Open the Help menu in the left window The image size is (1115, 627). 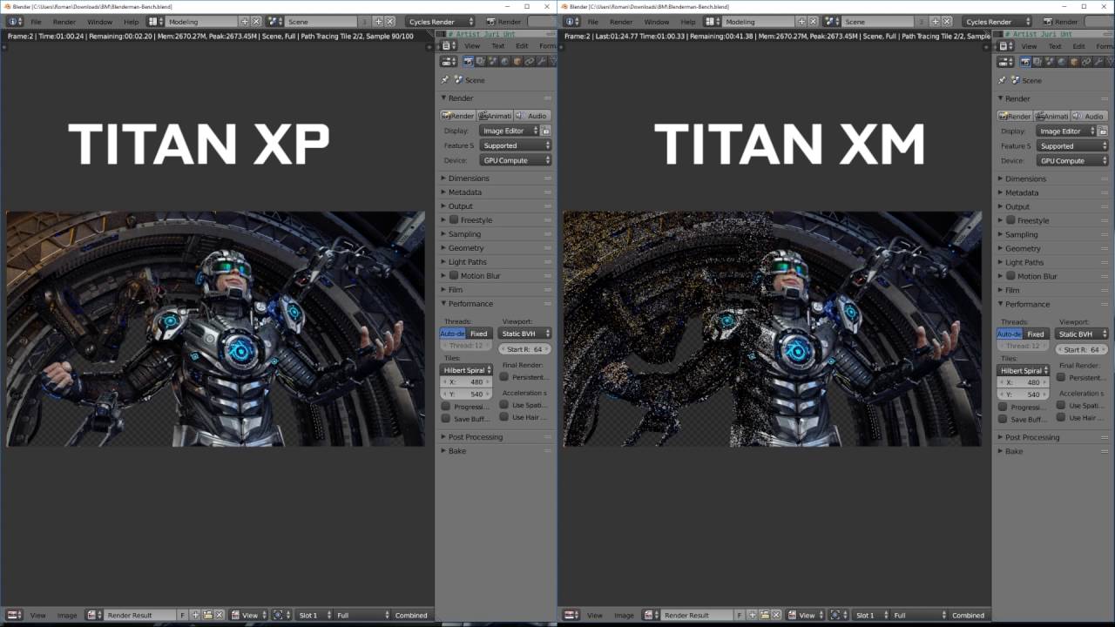pos(131,21)
